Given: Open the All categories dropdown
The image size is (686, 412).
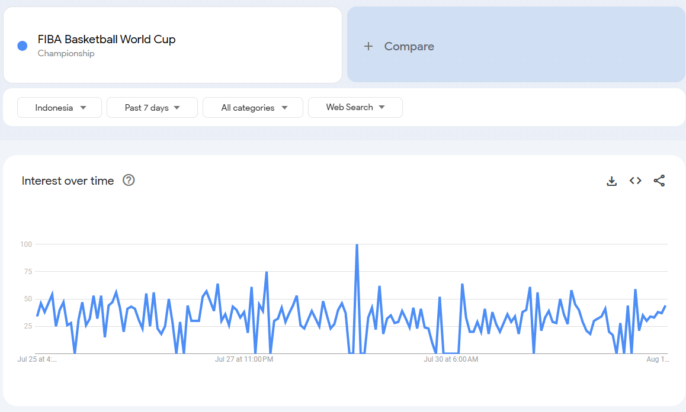Looking at the screenshot, I should [x=253, y=108].
